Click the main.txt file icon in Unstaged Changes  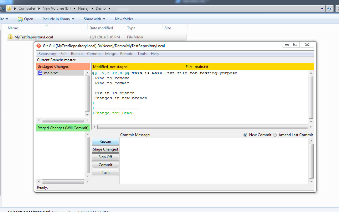click(x=41, y=73)
